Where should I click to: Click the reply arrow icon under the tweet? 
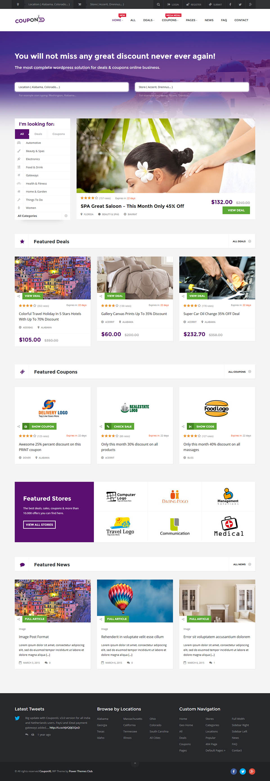27,734
